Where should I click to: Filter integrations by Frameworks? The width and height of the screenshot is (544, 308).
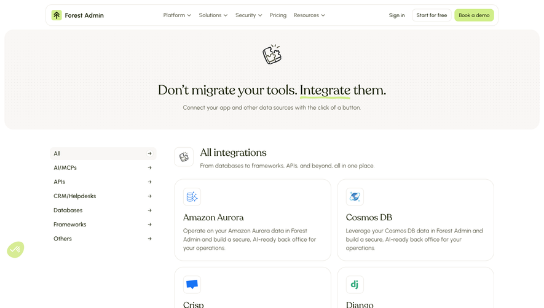pos(103,225)
